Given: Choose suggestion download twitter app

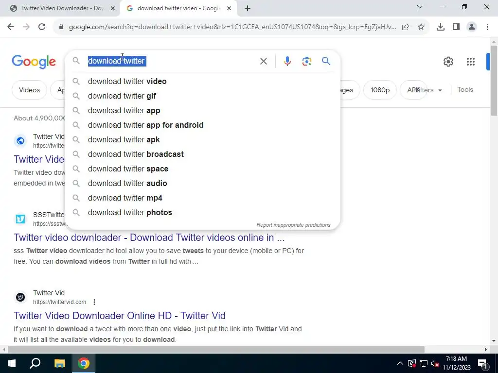Looking at the screenshot, I should coord(203,111).
